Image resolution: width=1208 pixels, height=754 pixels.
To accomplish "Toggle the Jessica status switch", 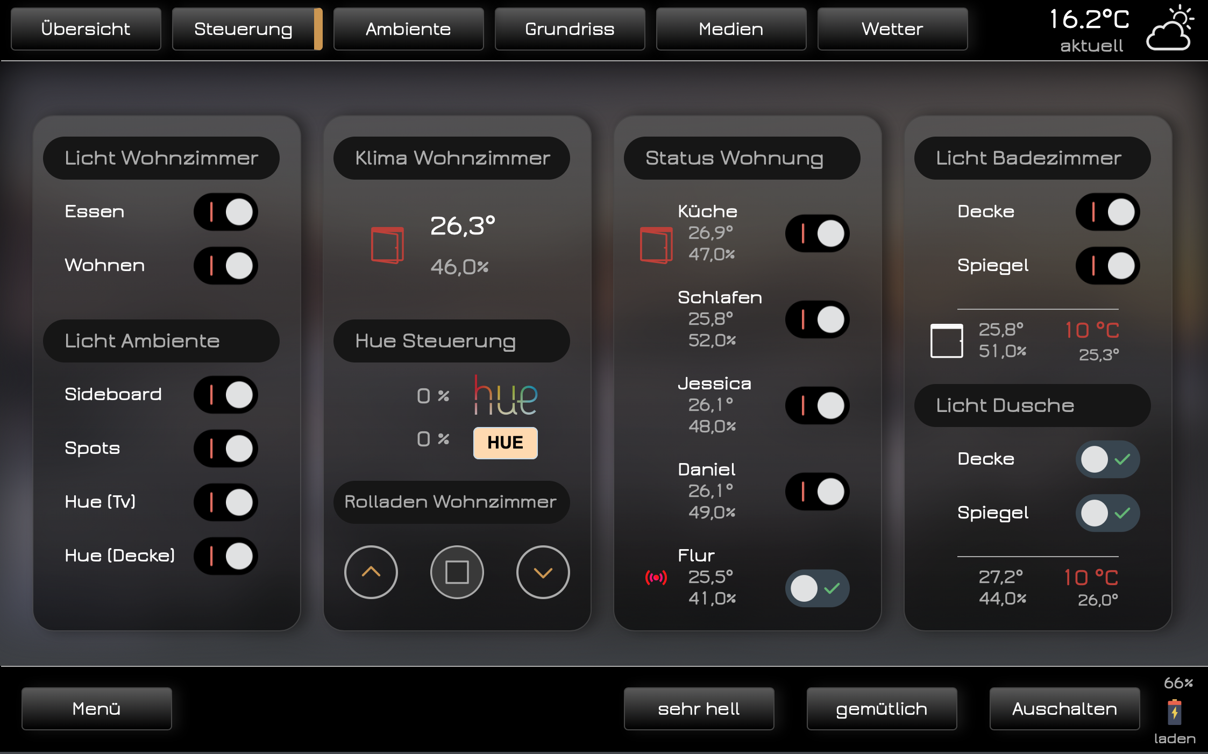I will (x=818, y=406).
